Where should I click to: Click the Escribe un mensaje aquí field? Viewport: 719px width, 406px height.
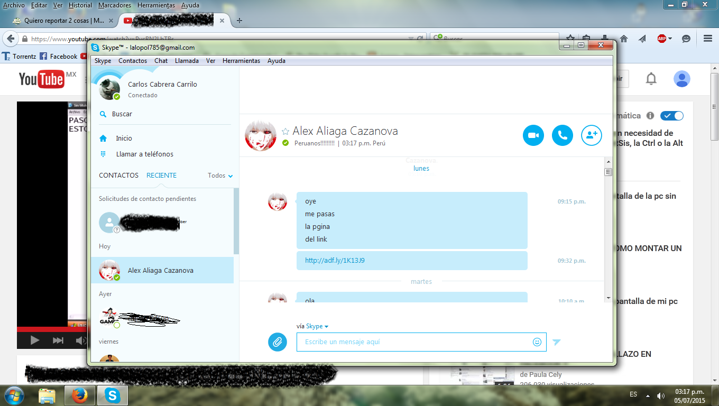421,342
